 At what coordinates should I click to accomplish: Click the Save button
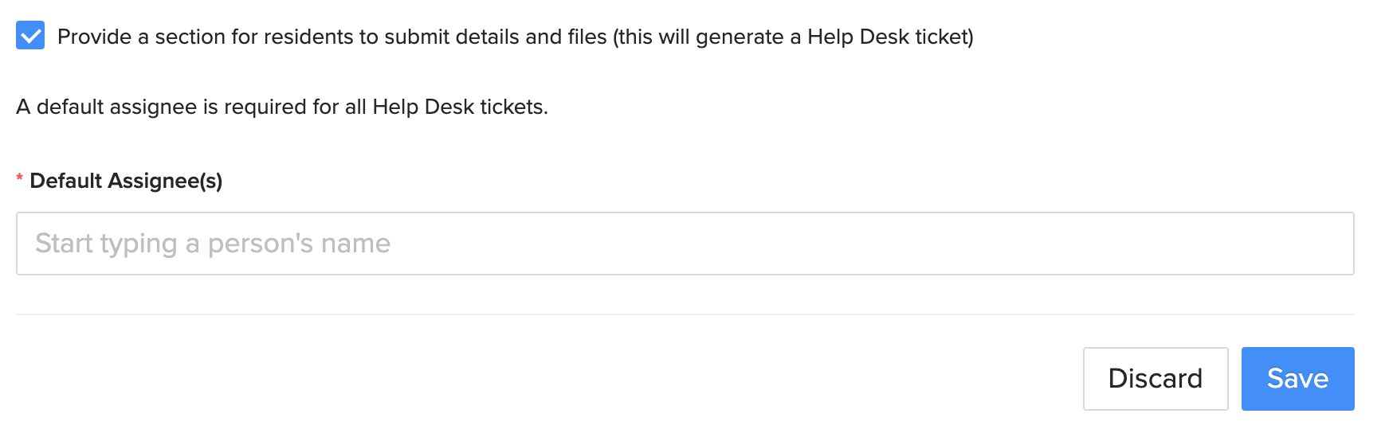click(1297, 379)
